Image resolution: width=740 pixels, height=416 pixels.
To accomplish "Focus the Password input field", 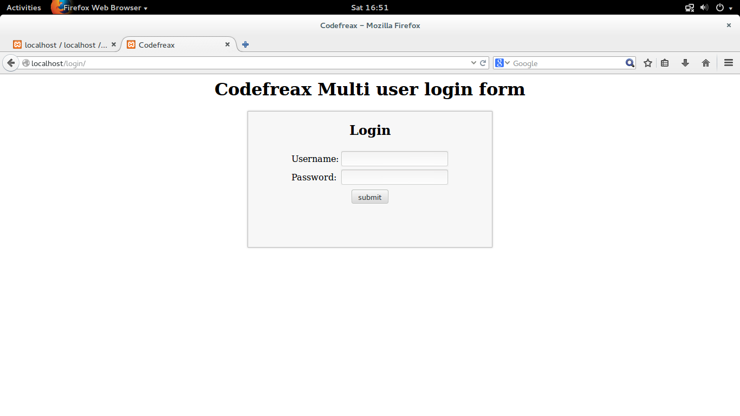I will (394, 177).
